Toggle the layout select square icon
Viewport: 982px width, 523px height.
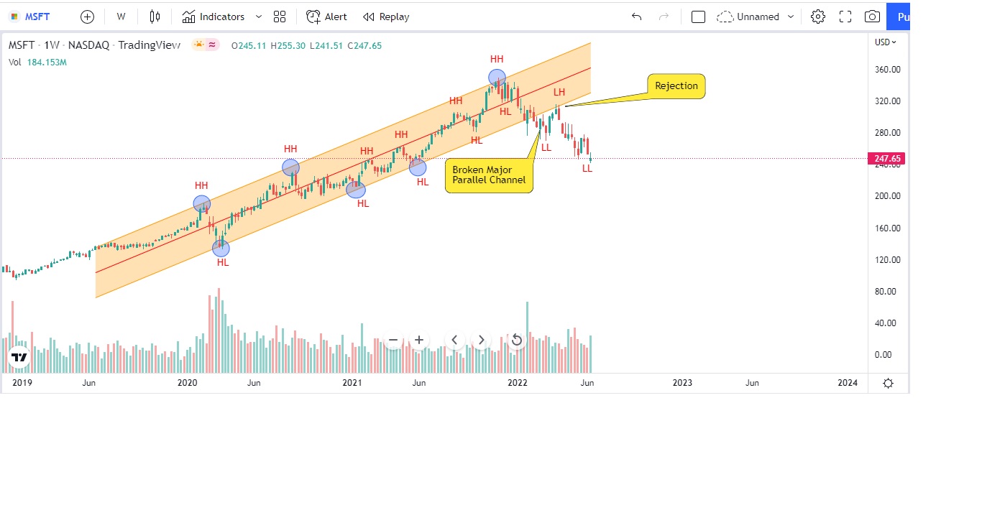698,17
